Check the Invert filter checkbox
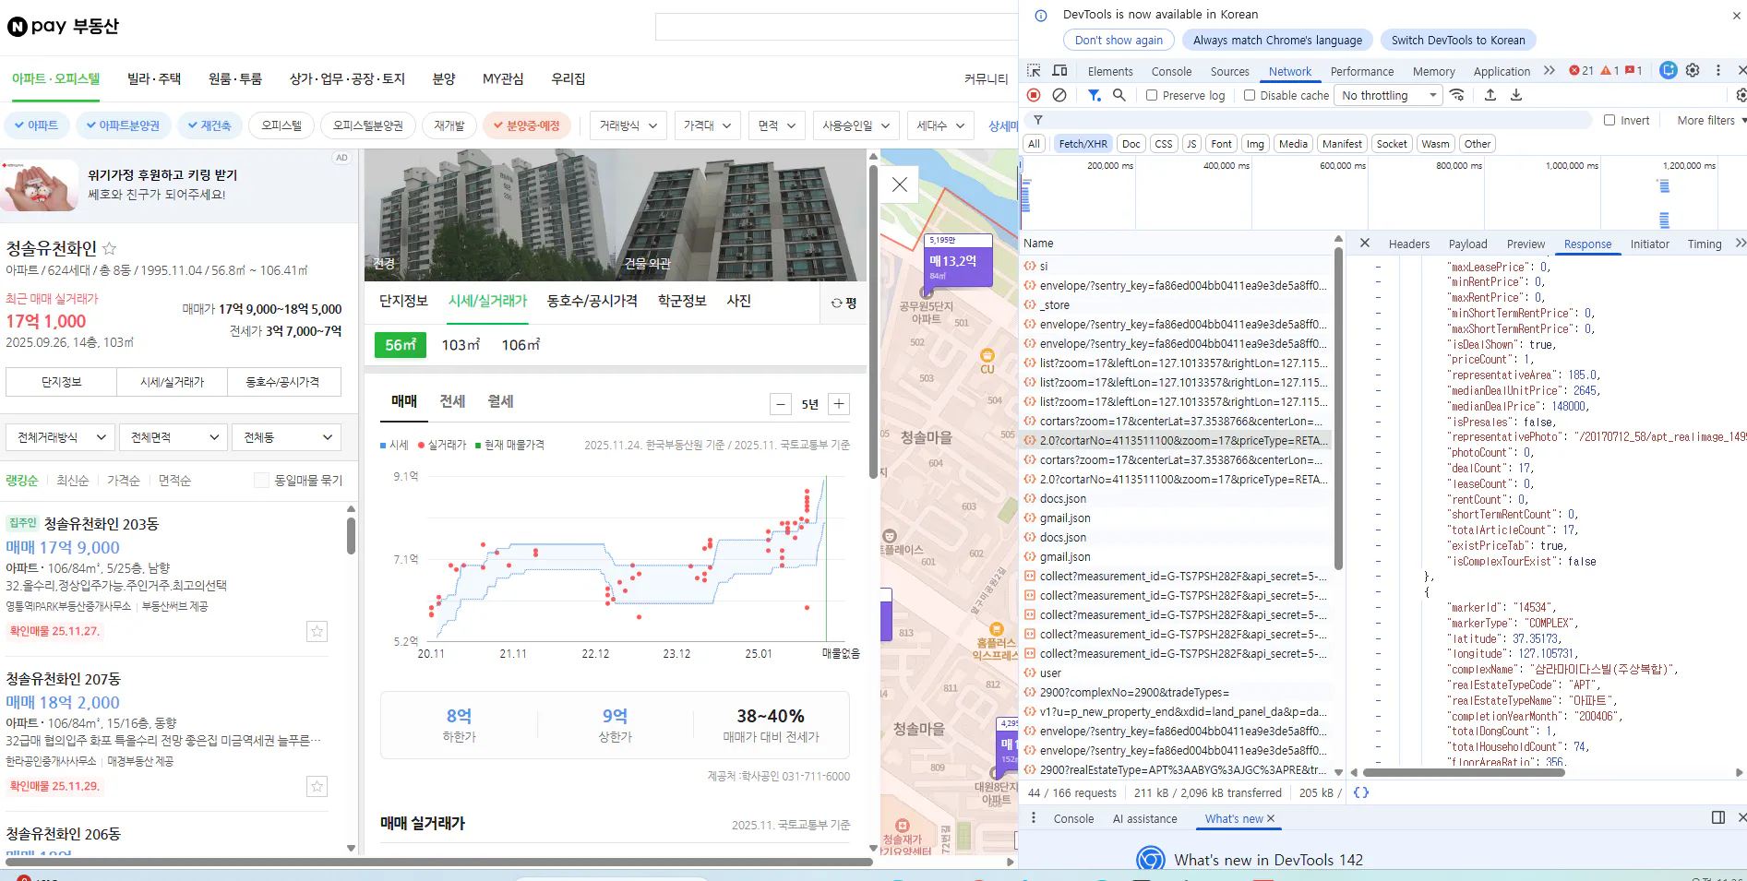The height and width of the screenshot is (881, 1747). 1609,120
